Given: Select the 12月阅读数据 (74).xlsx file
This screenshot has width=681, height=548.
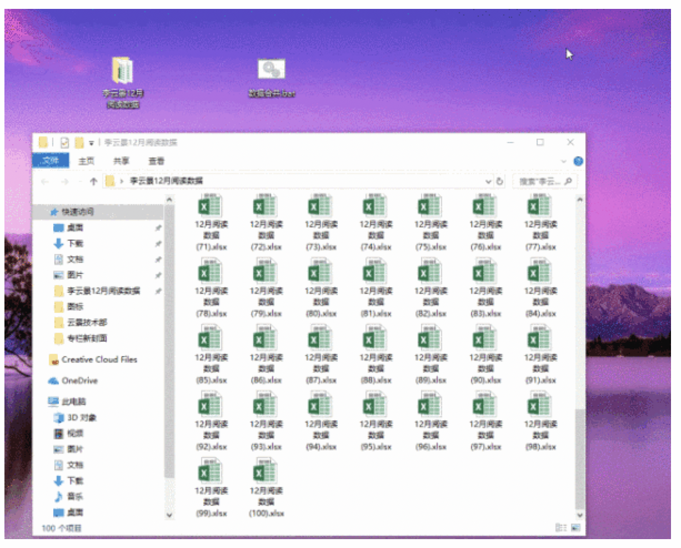Looking at the screenshot, I should coord(376,223).
